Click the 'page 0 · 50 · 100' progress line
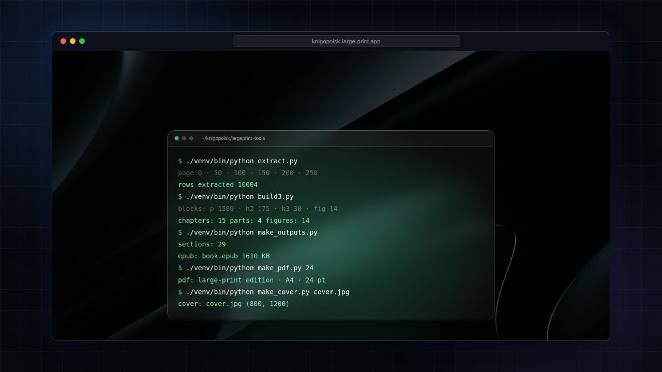This screenshot has height=372, width=662. pos(248,173)
